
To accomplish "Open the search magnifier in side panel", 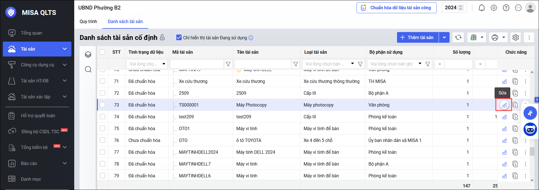I will coord(88,69).
